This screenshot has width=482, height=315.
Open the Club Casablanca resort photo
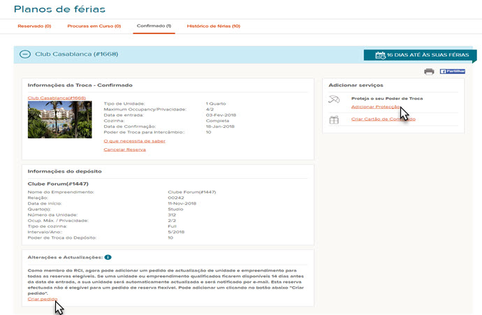tap(60, 120)
